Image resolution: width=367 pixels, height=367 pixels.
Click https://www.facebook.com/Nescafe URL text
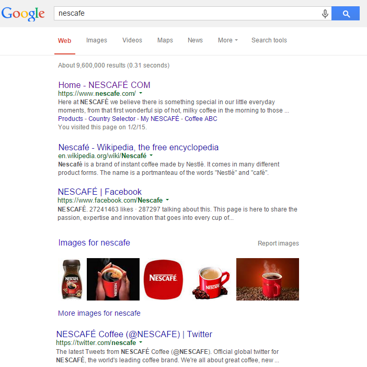[x=110, y=201]
